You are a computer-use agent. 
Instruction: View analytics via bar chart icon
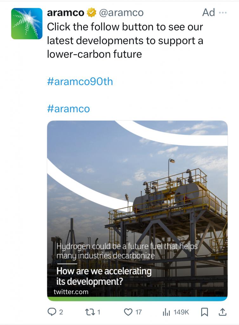[x=166, y=312]
